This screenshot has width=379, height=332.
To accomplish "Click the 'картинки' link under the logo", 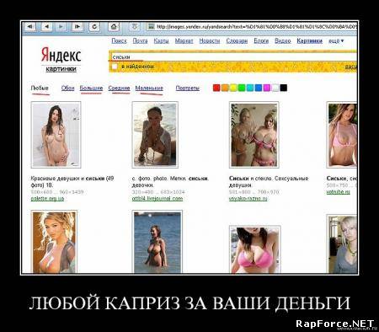I will coord(61,69).
